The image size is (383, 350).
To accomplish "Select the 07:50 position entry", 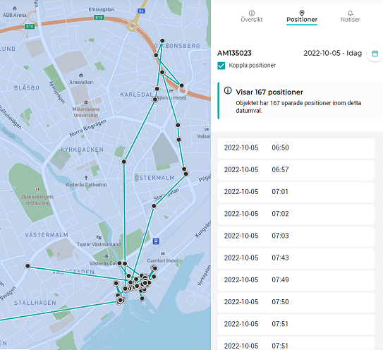I will click(296, 302).
